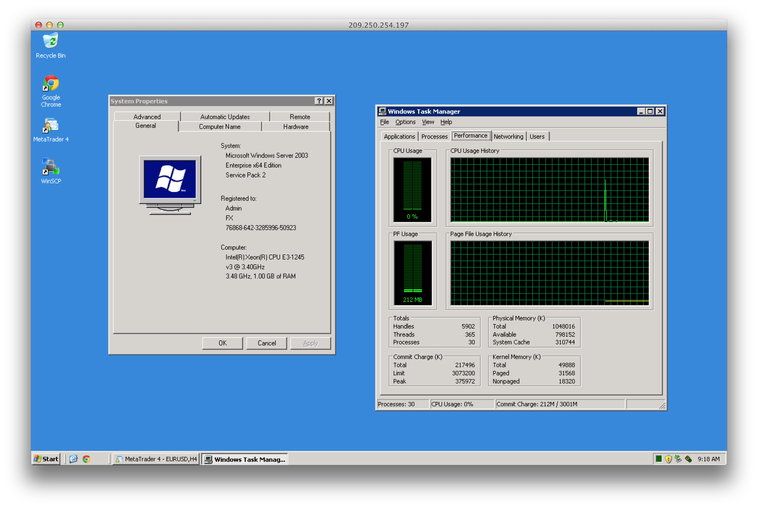The height and width of the screenshot is (508, 758).
Task: Switch to the Networking tab
Action: (x=508, y=137)
